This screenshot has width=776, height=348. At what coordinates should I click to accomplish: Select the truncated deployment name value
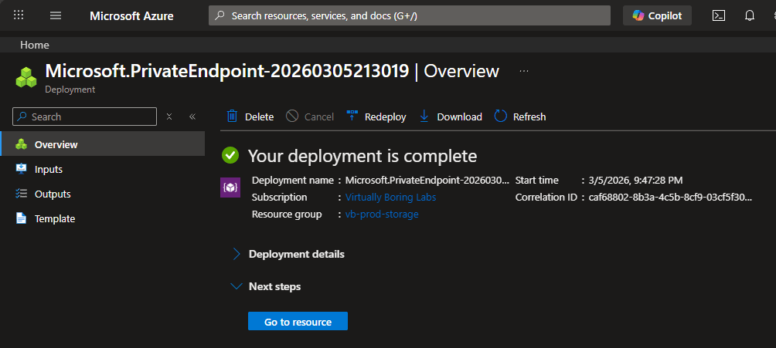pos(427,181)
